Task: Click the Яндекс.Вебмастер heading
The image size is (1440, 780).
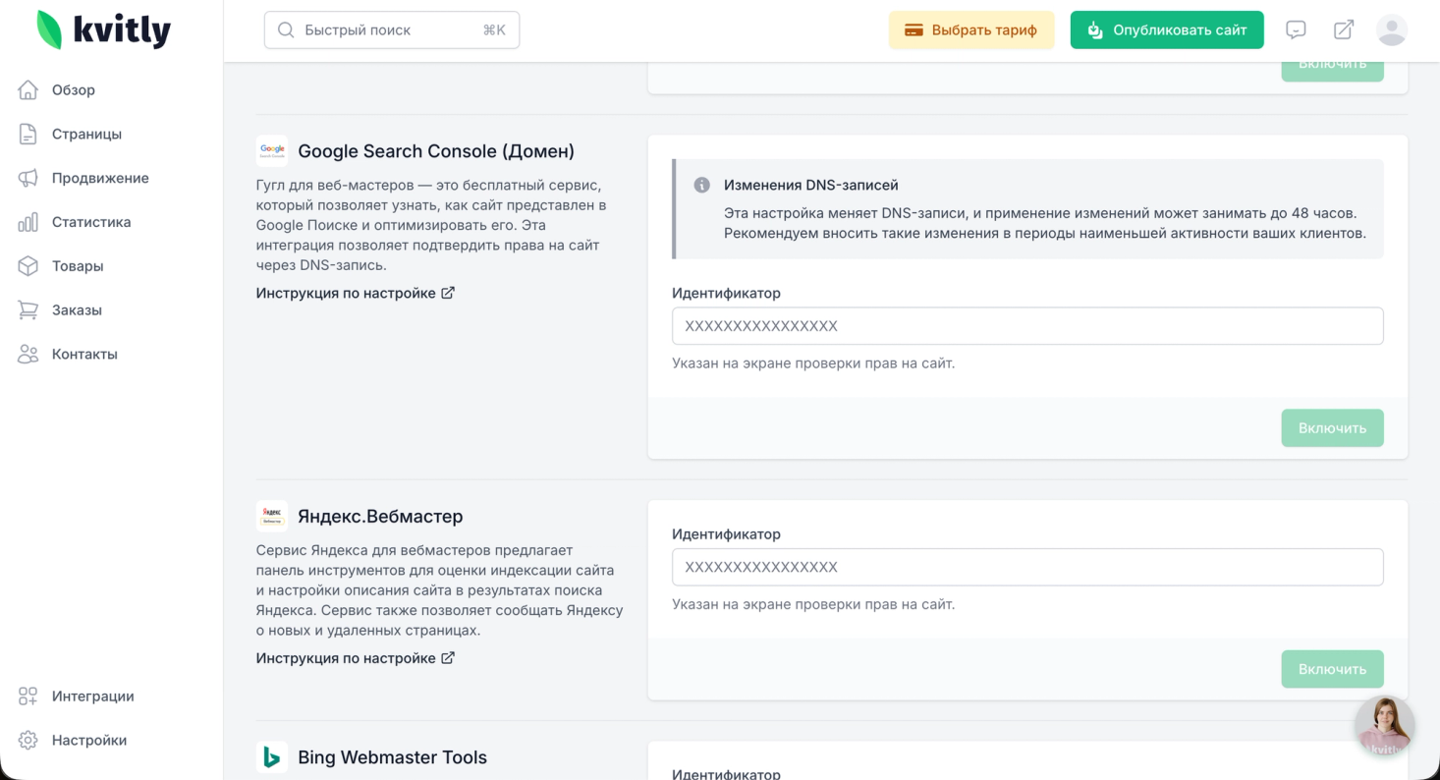Action: point(380,516)
